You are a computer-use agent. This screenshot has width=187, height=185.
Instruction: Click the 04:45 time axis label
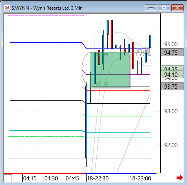72,178
